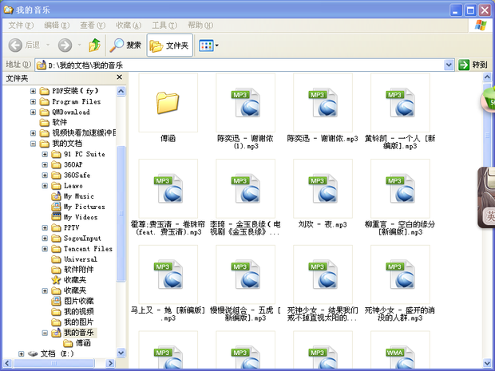The width and height of the screenshot is (495, 371).
Task: Select the 傅涵 subfolder in tree
Action: [77, 343]
